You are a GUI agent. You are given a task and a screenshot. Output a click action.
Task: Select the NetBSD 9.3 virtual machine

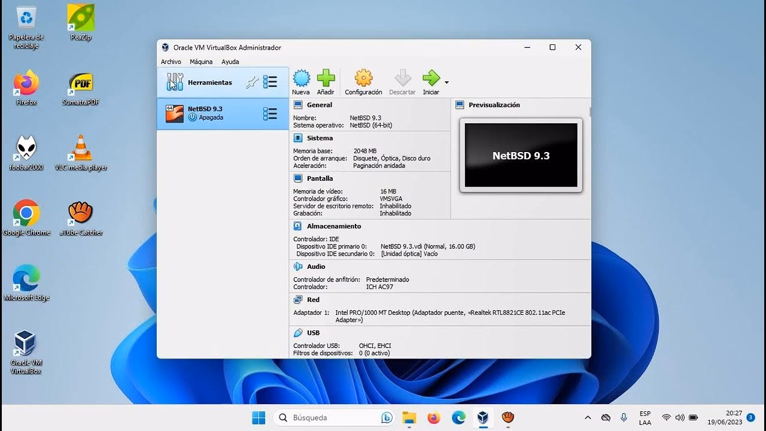tap(223, 114)
